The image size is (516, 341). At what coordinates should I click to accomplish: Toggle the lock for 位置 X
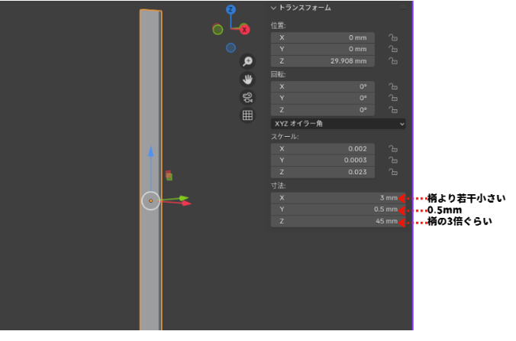pyautogui.click(x=393, y=37)
